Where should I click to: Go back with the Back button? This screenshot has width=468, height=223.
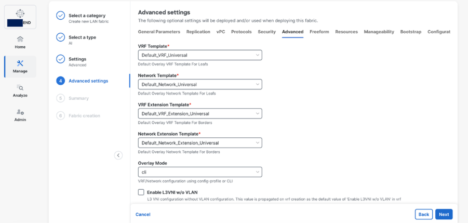(x=424, y=214)
